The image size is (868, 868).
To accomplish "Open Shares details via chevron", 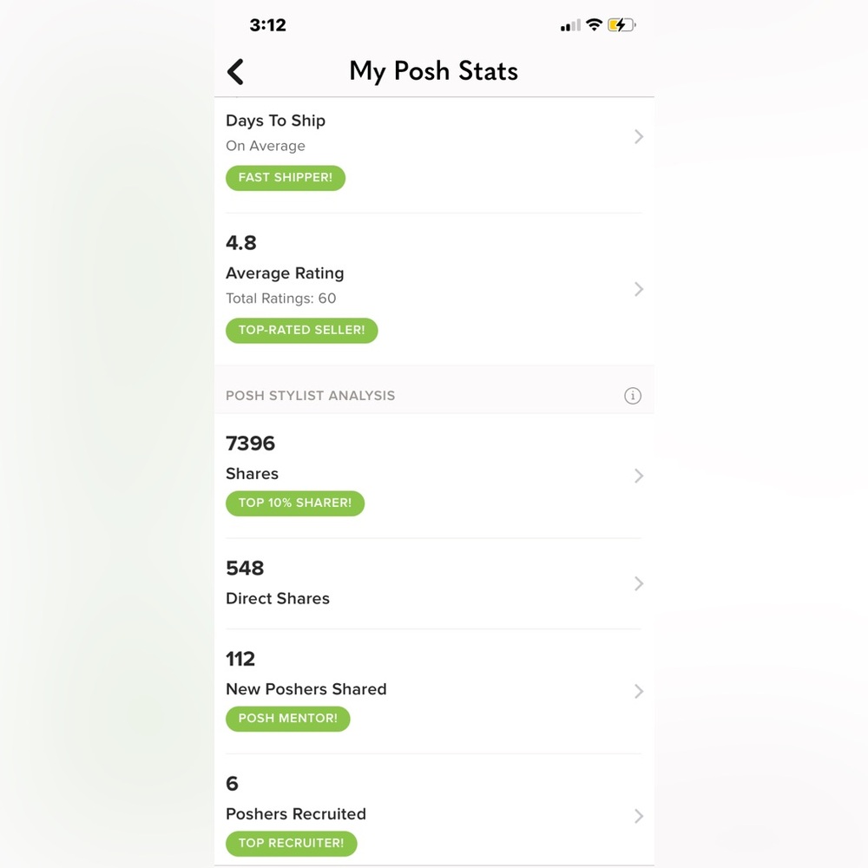I will coord(639,476).
